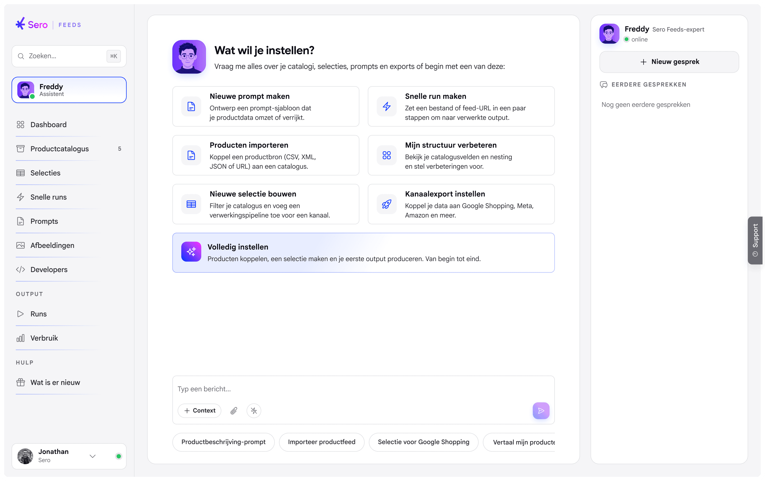771x481 pixels.
Task: Open the Support side tab
Action: point(755,240)
